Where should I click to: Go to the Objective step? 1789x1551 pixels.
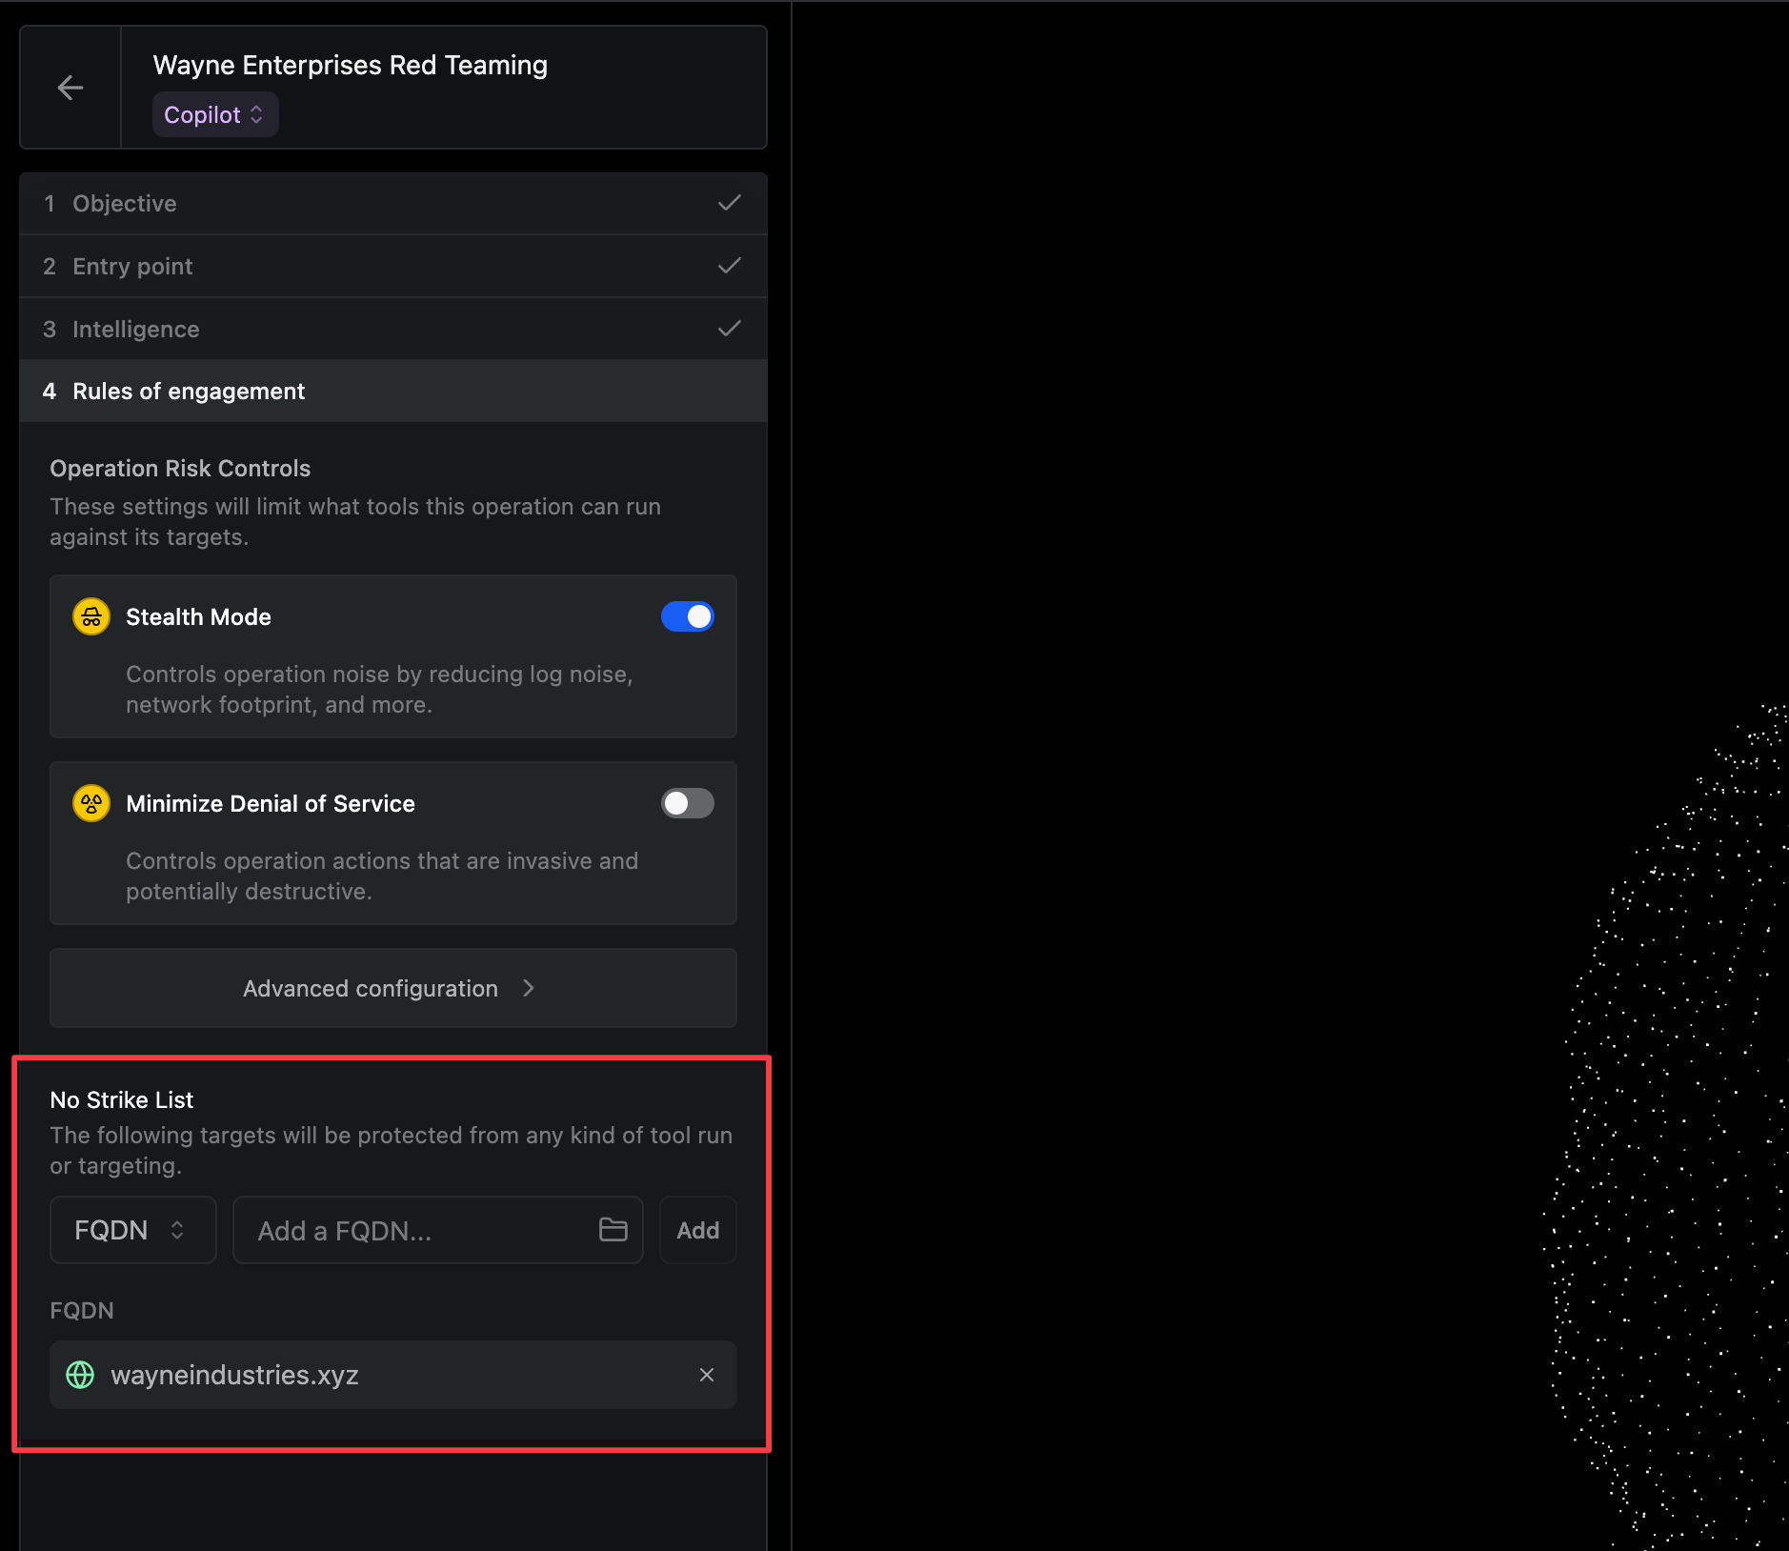point(125,204)
